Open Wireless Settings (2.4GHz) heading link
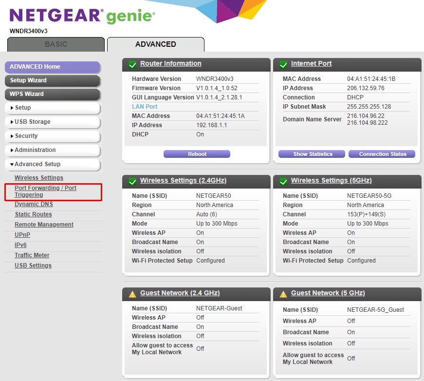 click(x=183, y=180)
